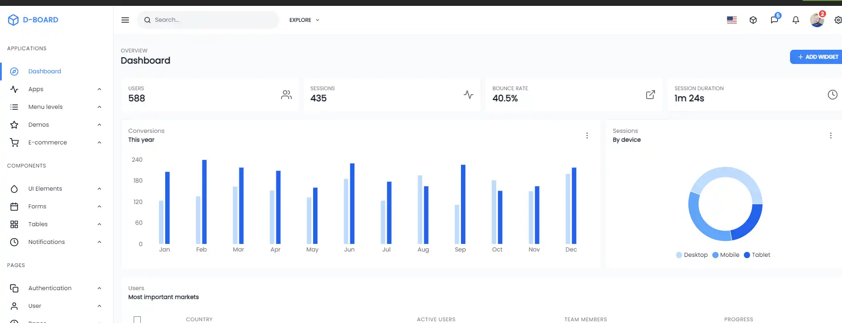Open Conversions chart three-dot menu
842x323 pixels.
tap(587, 136)
